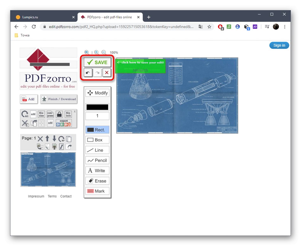Viewport: 301px width, 246px height.
Task: Select the Write text tool
Action: point(97,170)
